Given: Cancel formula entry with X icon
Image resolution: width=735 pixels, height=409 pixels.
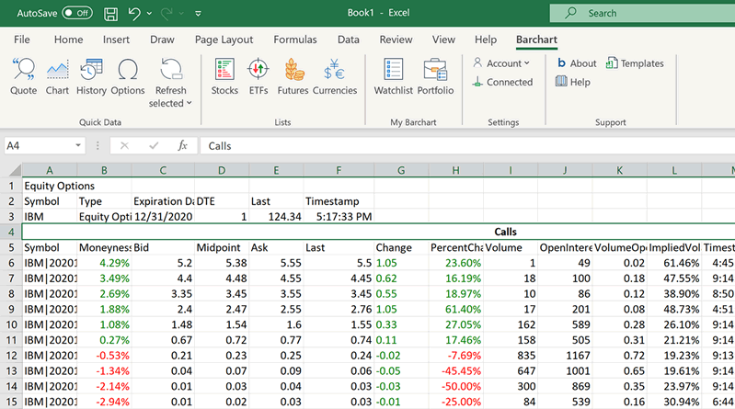Looking at the screenshot, I should click(124, 146).
